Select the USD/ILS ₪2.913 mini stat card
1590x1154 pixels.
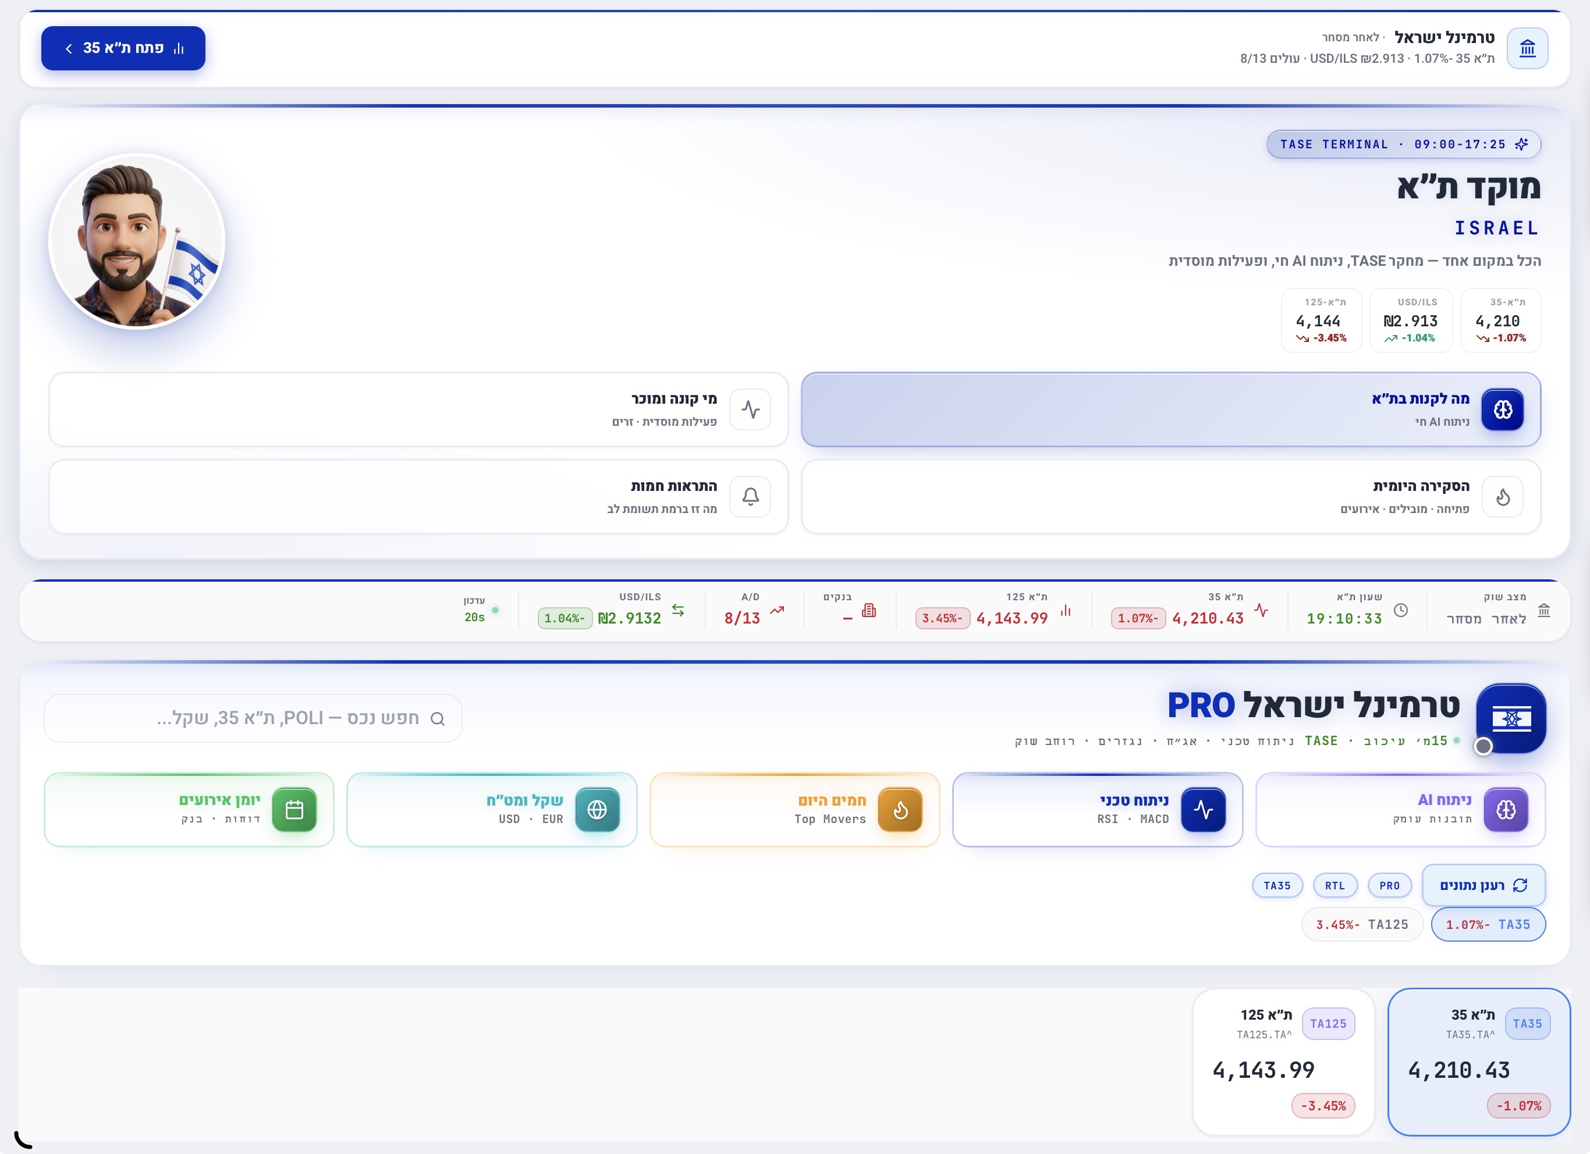click(1411, 320)
